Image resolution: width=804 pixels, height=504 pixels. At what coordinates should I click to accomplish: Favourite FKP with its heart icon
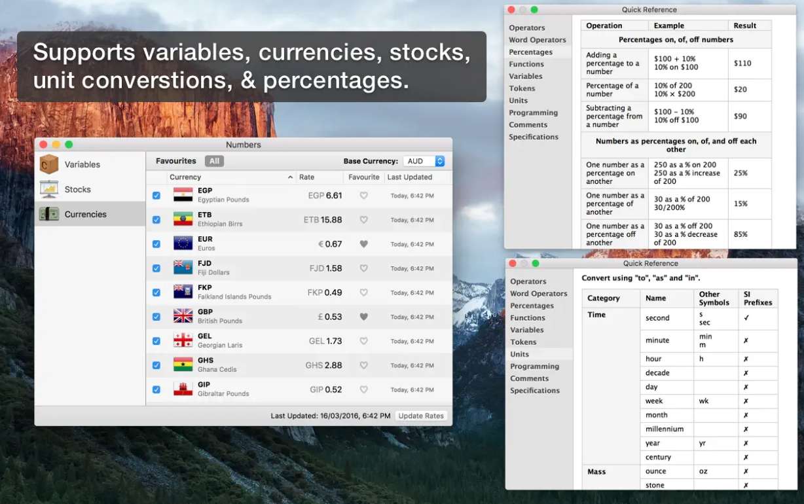pyautogui.click(x=364, y=293)
